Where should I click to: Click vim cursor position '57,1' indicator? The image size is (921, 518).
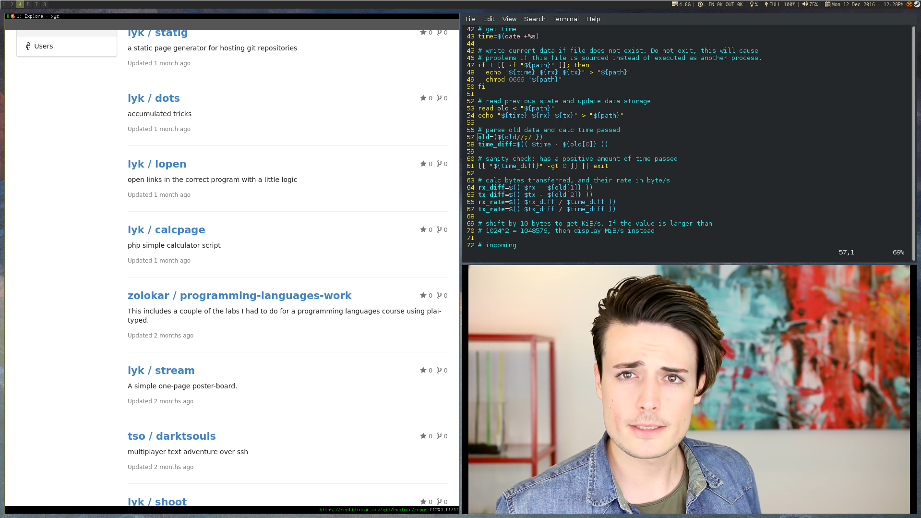tap(846, 253)
